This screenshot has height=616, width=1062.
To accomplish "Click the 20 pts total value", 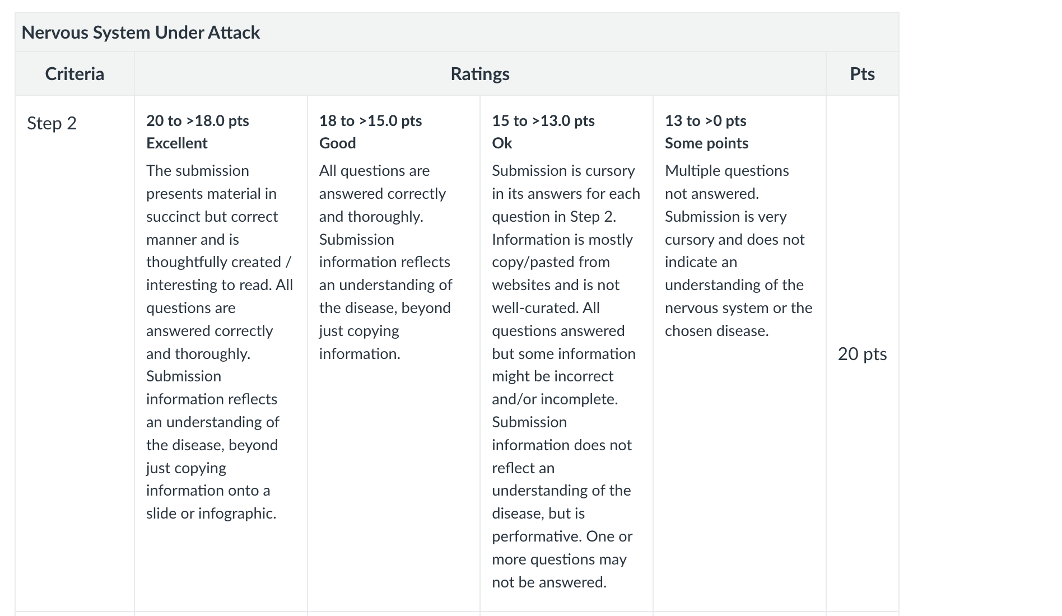I will tap(862, 354).
